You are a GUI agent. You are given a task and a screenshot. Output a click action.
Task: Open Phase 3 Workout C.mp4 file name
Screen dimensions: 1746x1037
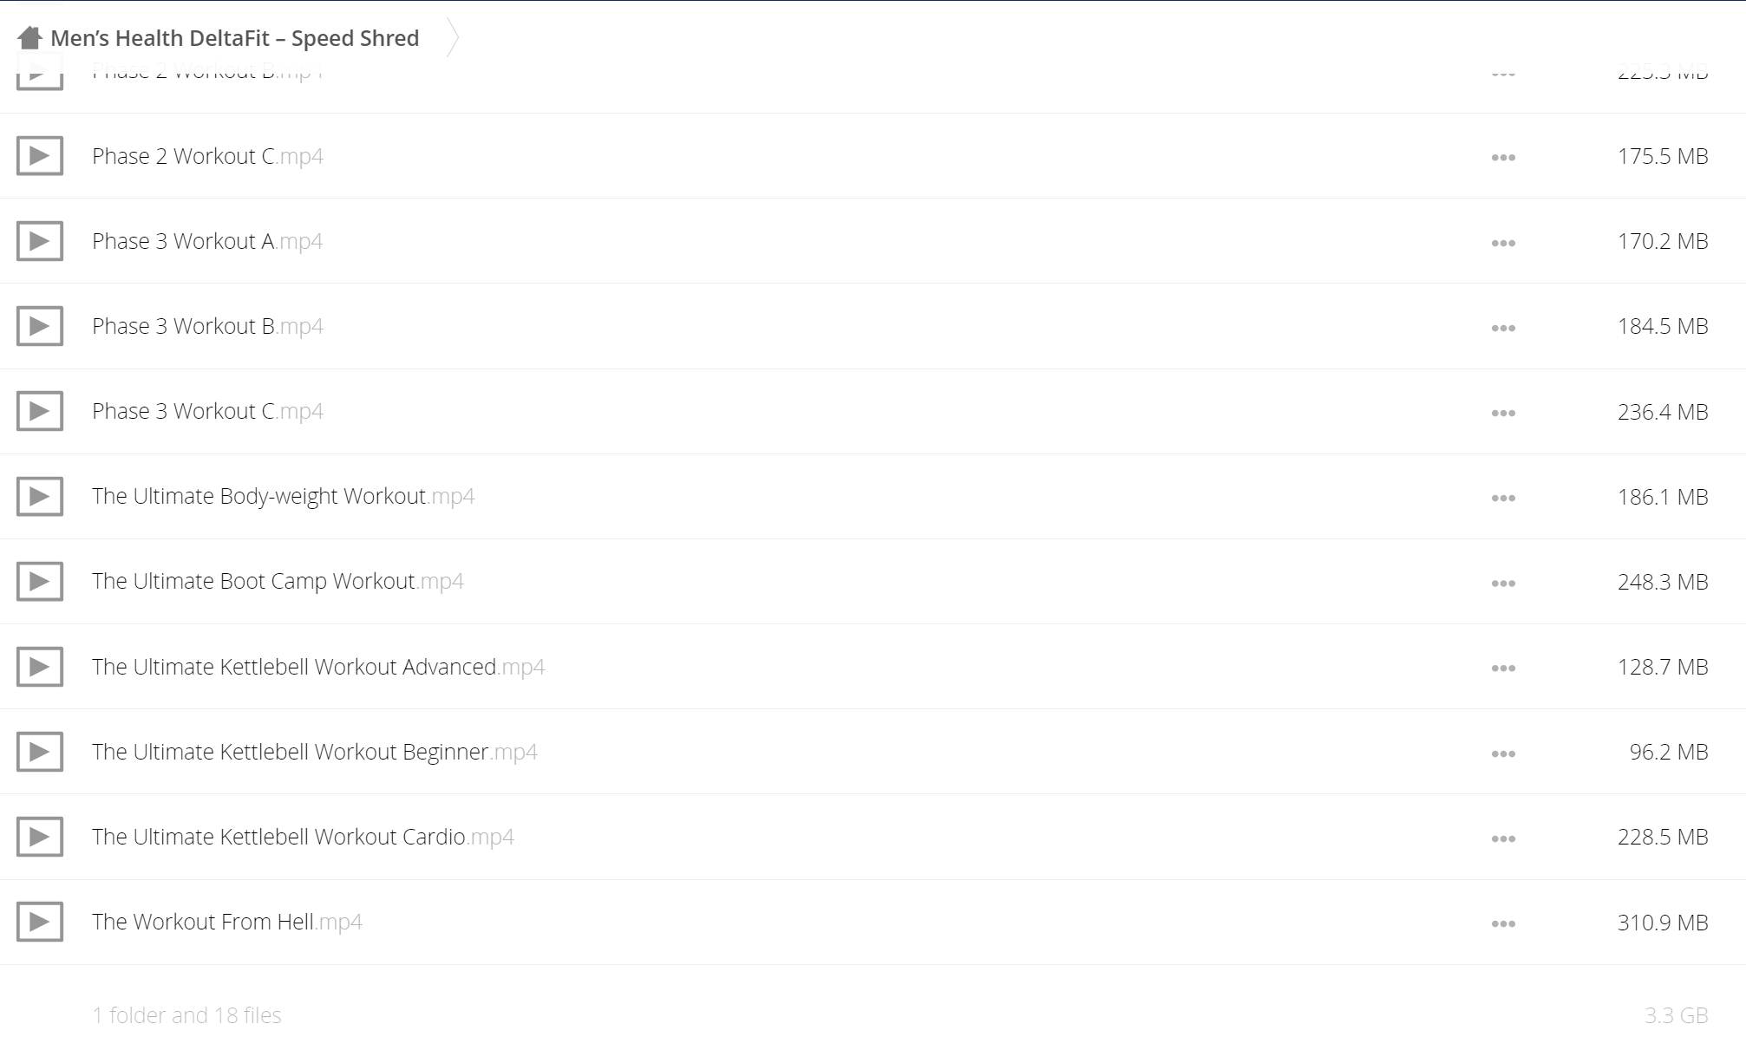207,411
